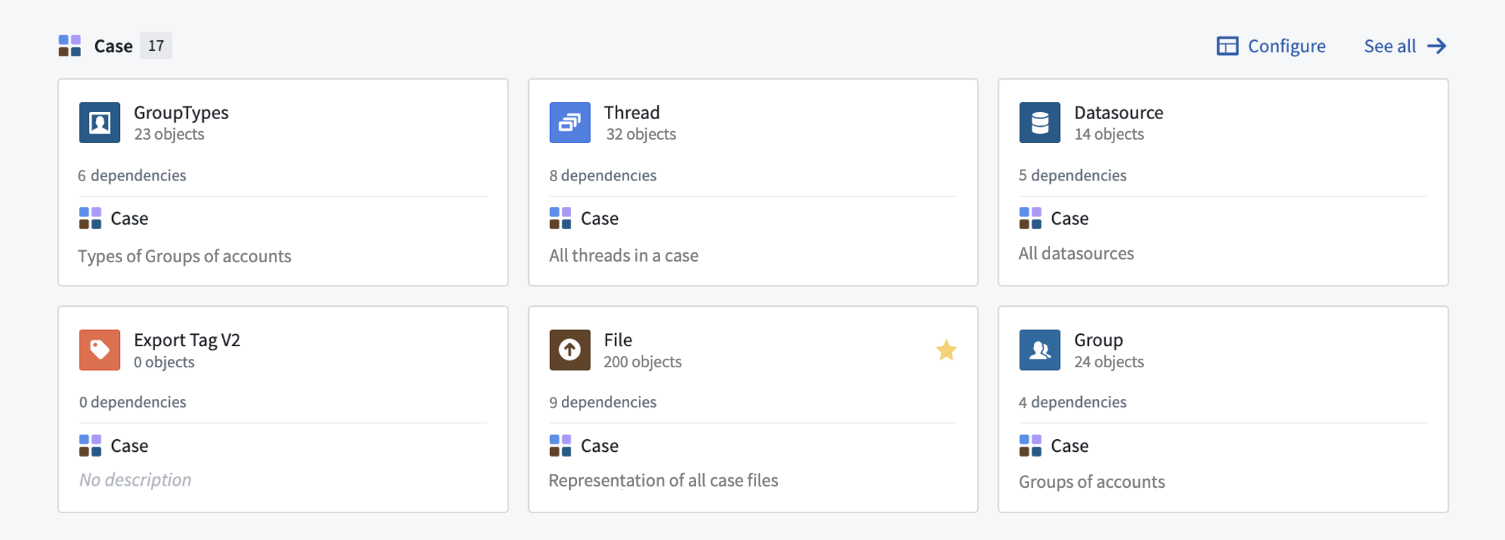Screen dimensions: 1505x540
Task: Open Export Tag V2 object type
Action: [x=187, y=340]
